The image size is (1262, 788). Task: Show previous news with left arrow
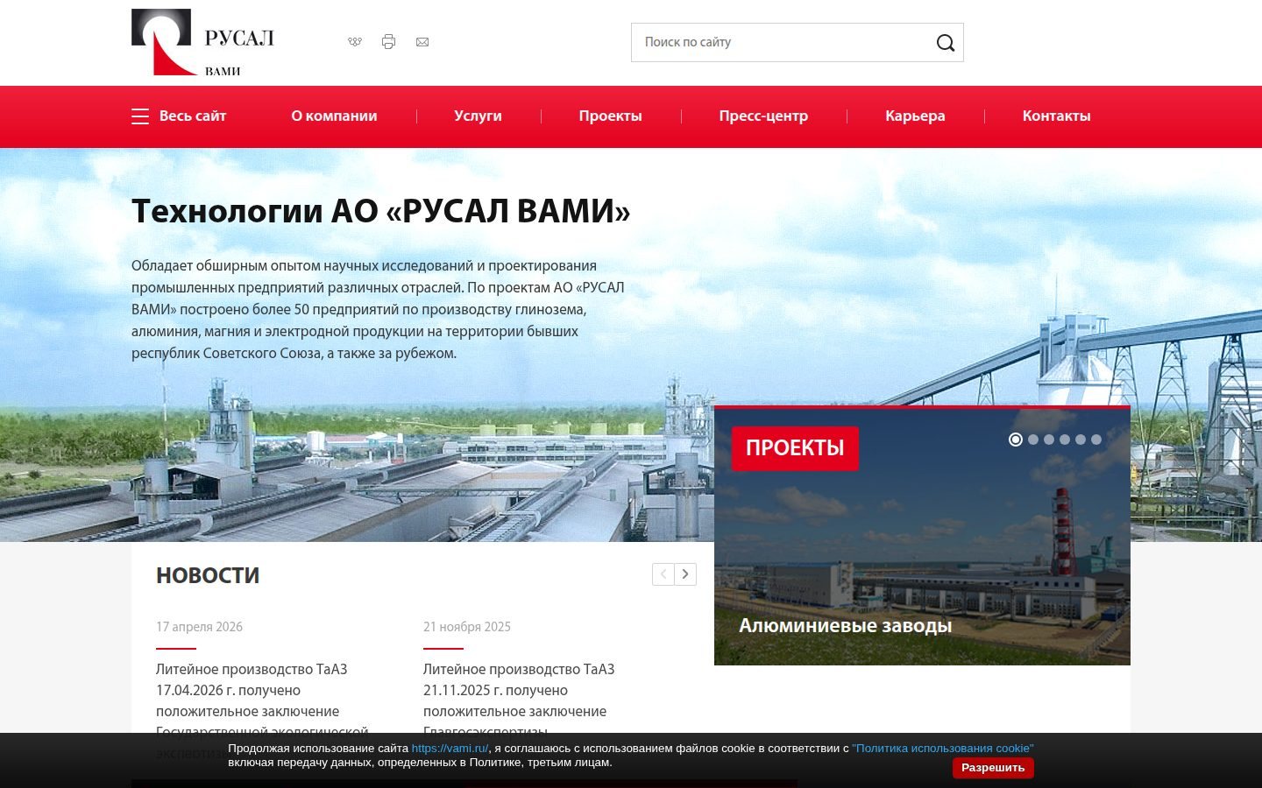(663, 574)
